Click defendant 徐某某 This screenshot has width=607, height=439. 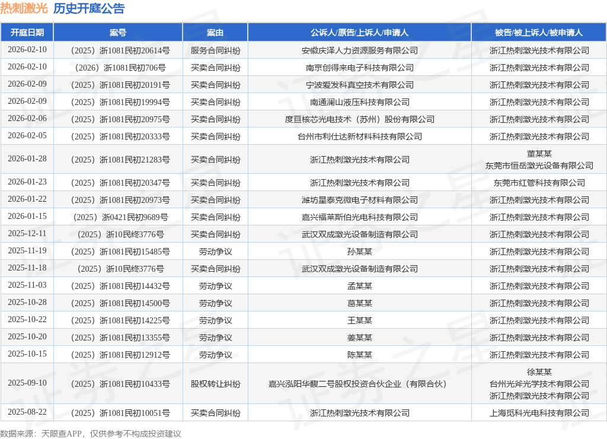pos(539,372)
